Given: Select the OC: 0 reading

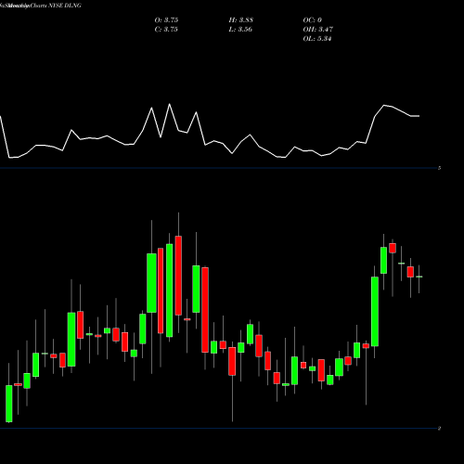Looking at the screenshot, I should pos(313,20).
